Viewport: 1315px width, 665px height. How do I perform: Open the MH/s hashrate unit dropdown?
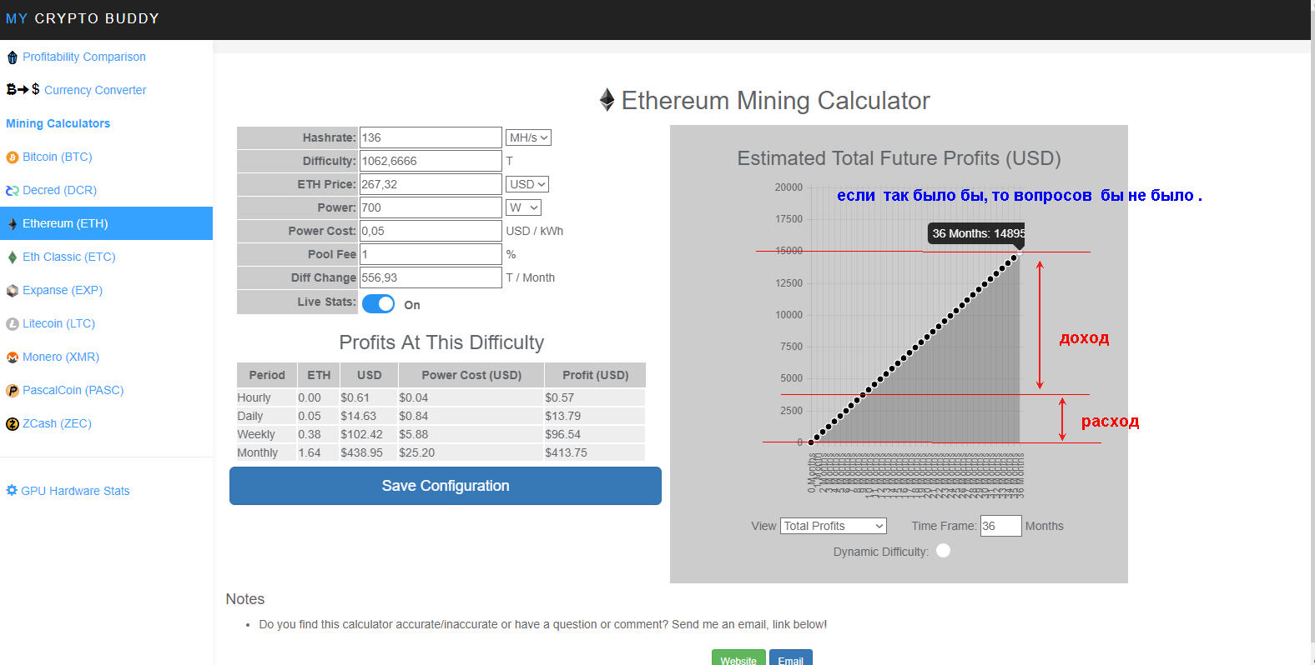tap(528, 137)
